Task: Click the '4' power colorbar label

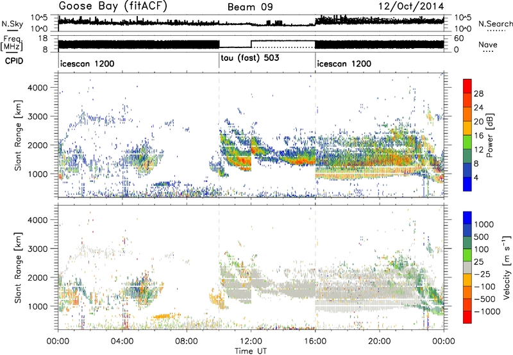Action: click(x=476, y=178)
